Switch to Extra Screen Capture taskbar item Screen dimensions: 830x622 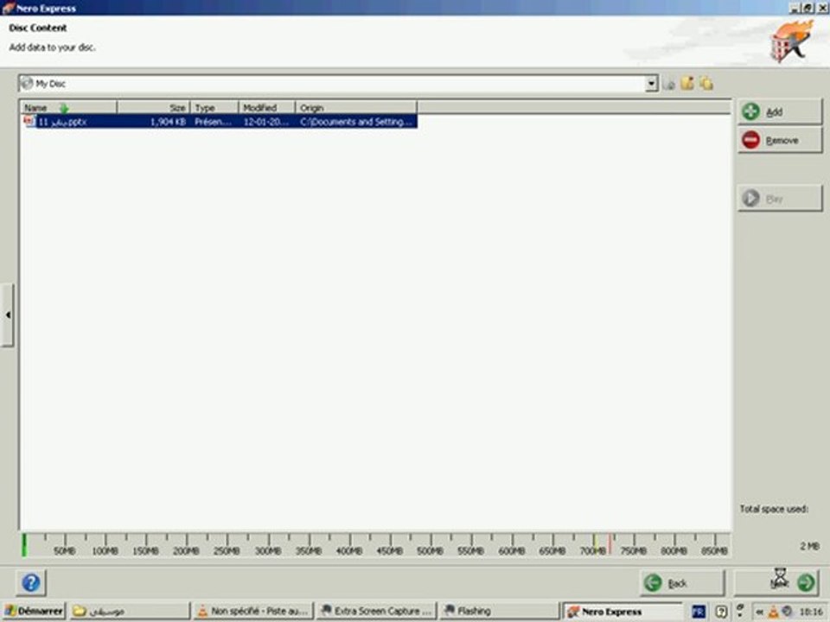tap(377, 611)
